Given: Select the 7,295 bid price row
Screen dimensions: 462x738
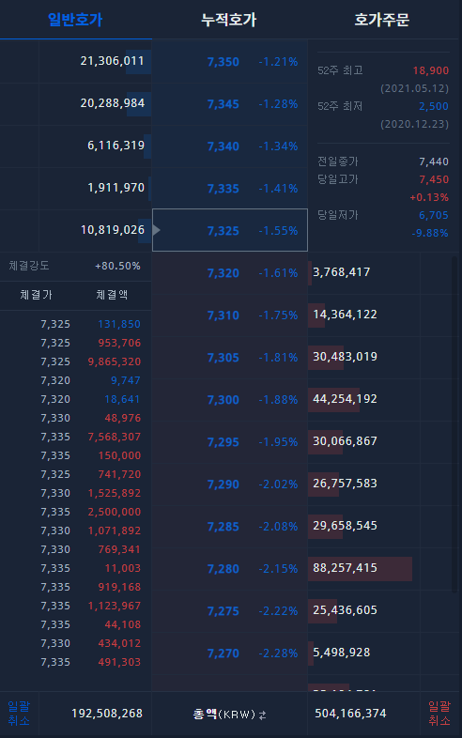Looking at the screenshot, I should click(230, 442).
